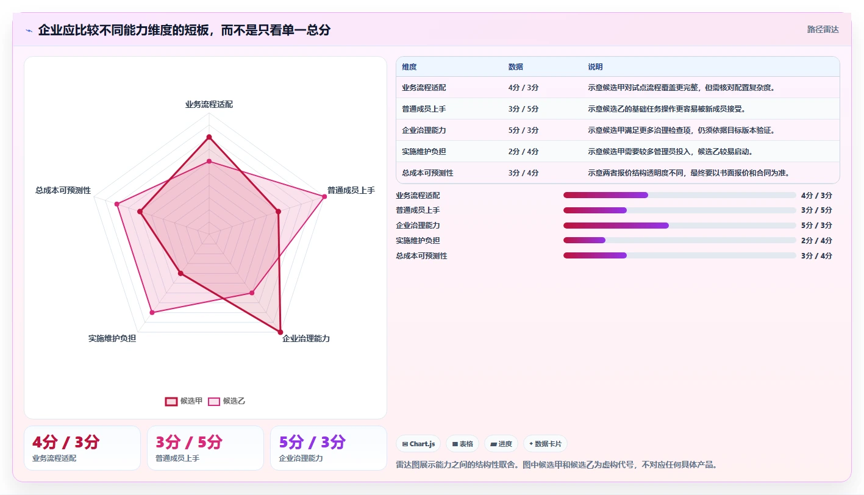The height and width of the screenshot is (495, 864).
Task: Click 候选乙's data point on 实施维护负担 axis
Action: coord(152,313)
